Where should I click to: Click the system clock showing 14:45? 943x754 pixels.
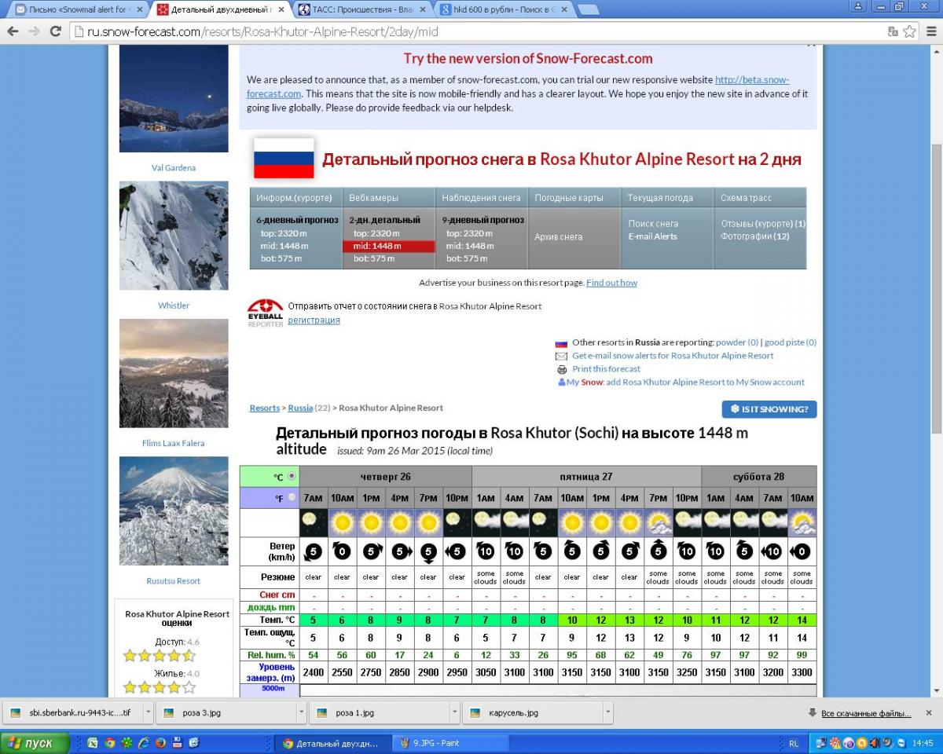point(923,743)
